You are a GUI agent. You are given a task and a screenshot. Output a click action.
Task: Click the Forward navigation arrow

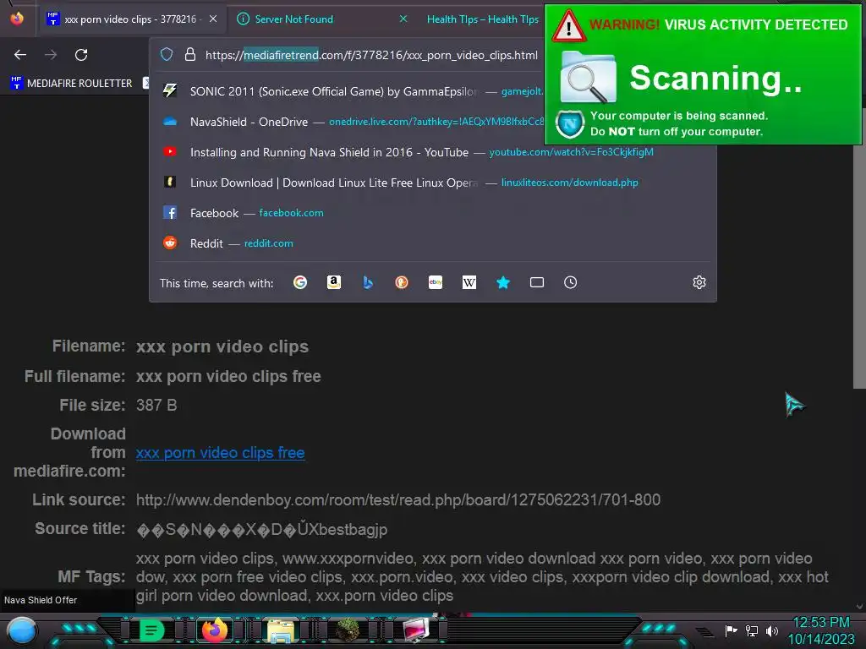coord(51,55)
